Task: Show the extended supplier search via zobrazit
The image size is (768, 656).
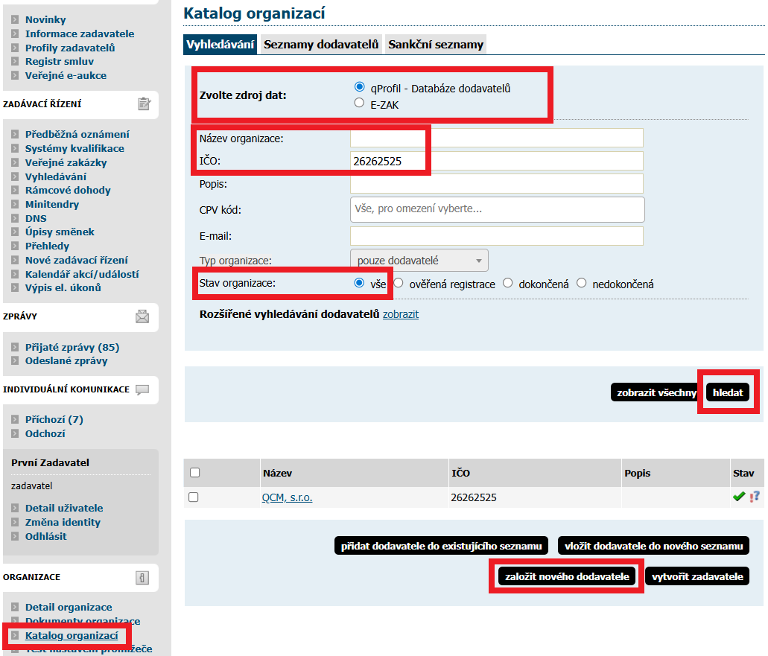Action: pos(400,314)
